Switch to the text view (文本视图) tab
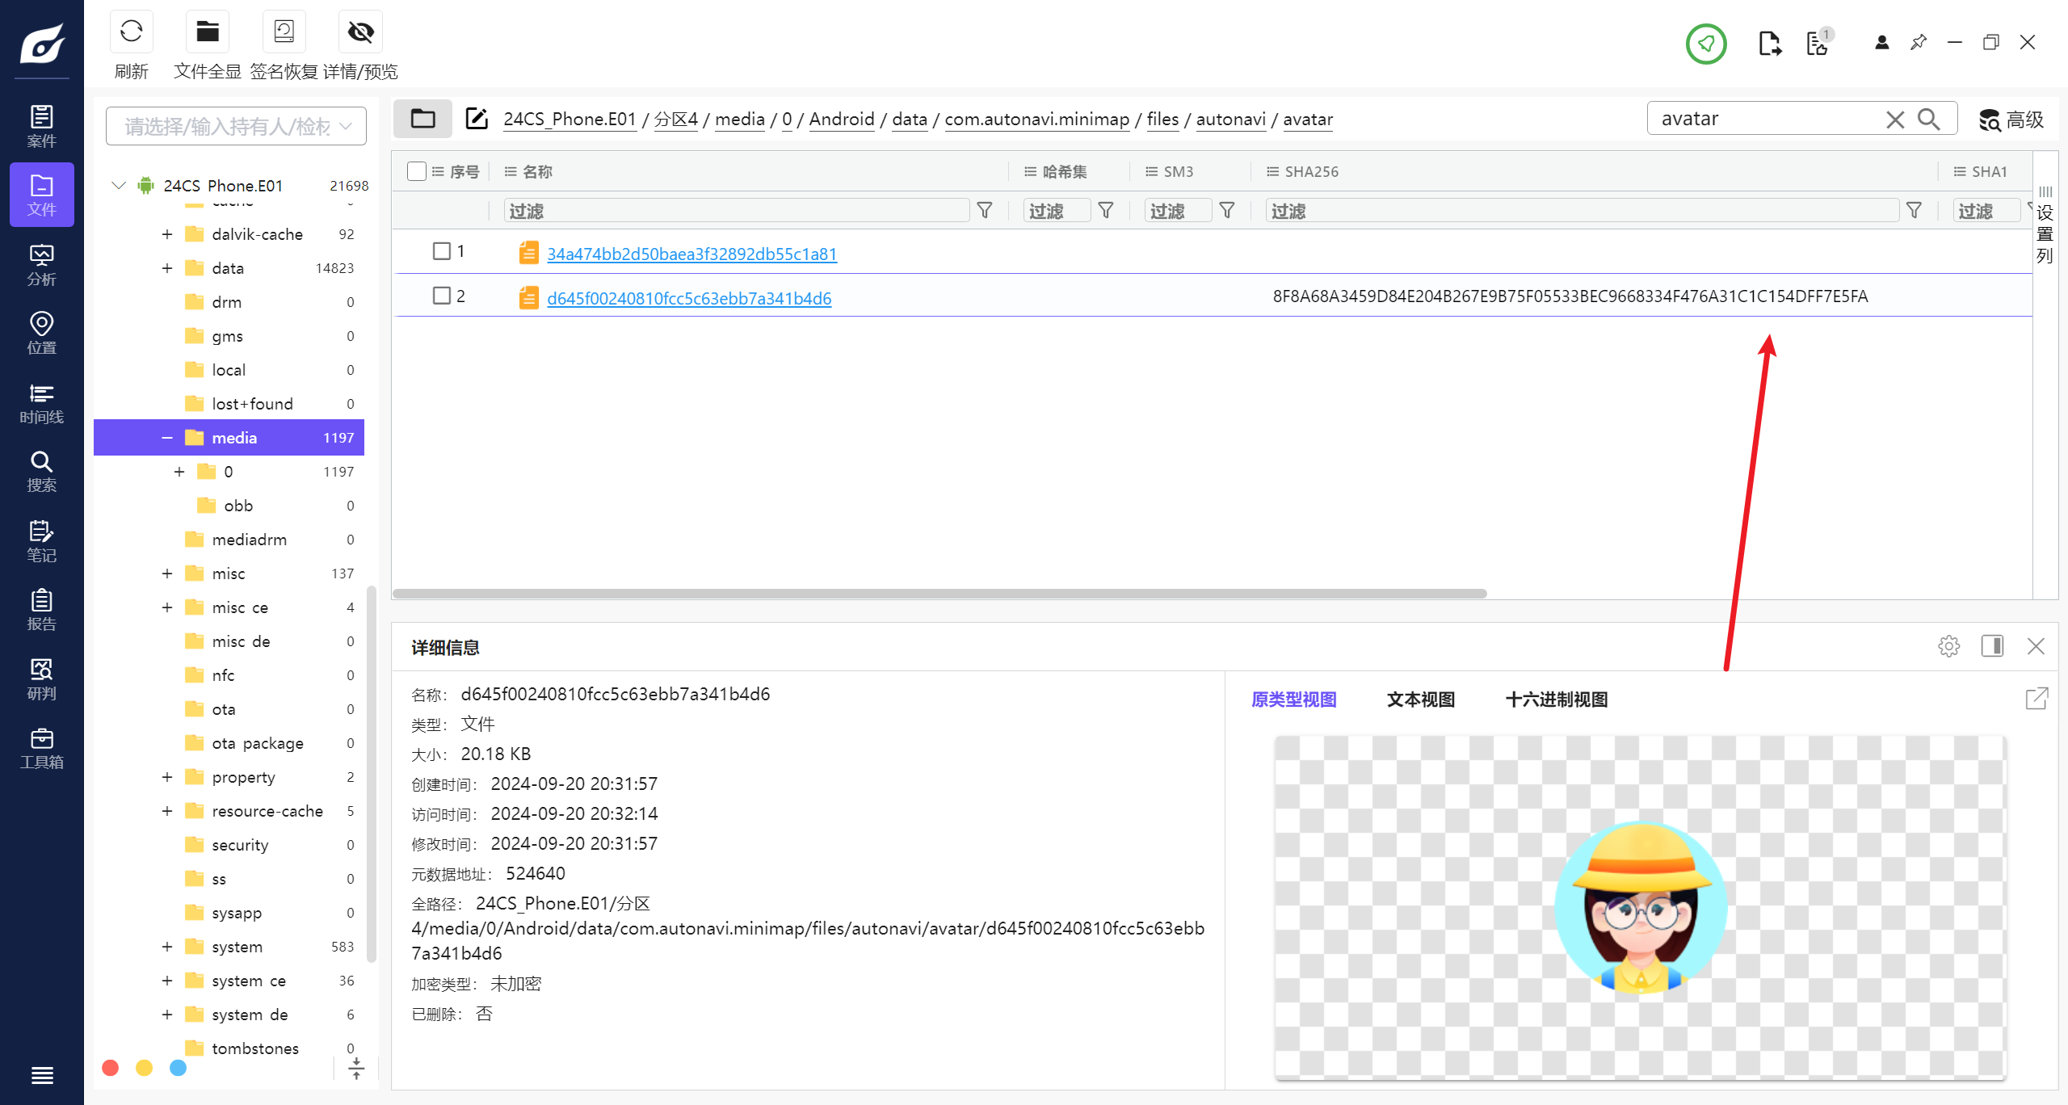 click(1420, 700)
